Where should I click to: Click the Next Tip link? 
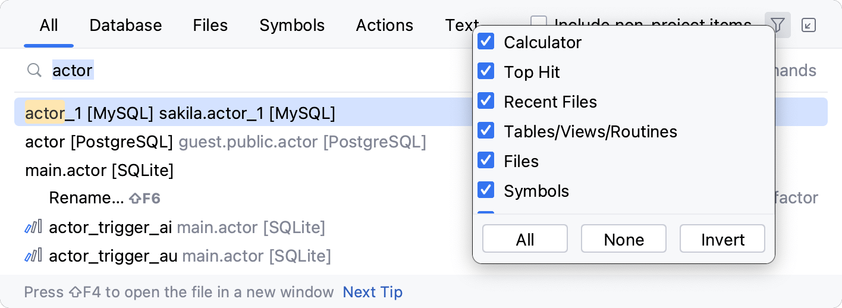coord(372,292)
